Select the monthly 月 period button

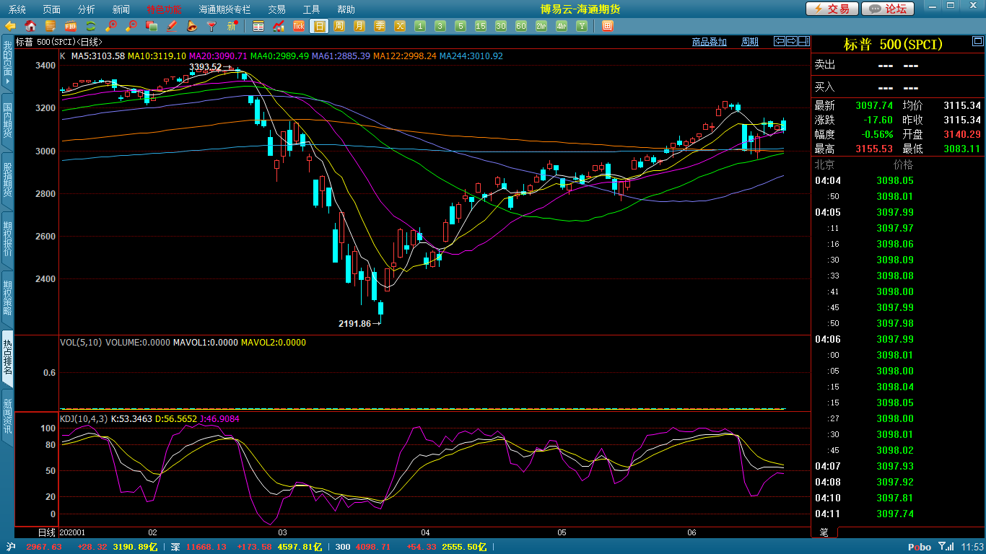pos(359,26)
